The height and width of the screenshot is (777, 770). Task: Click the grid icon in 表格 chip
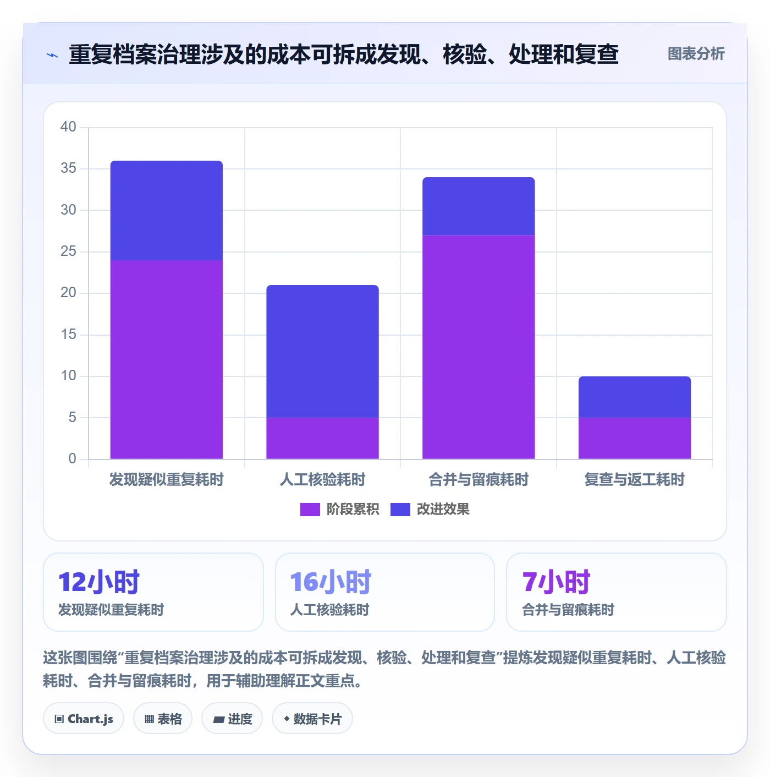tap(149, 719)
